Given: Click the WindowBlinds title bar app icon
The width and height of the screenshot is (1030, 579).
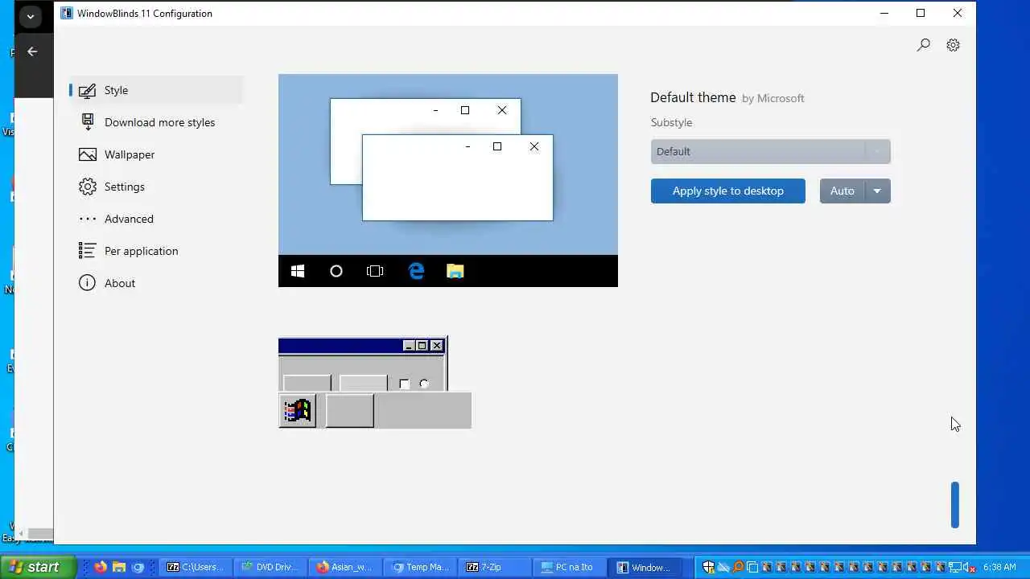Looking at the screenshot, I should click(x=67, y=13).
